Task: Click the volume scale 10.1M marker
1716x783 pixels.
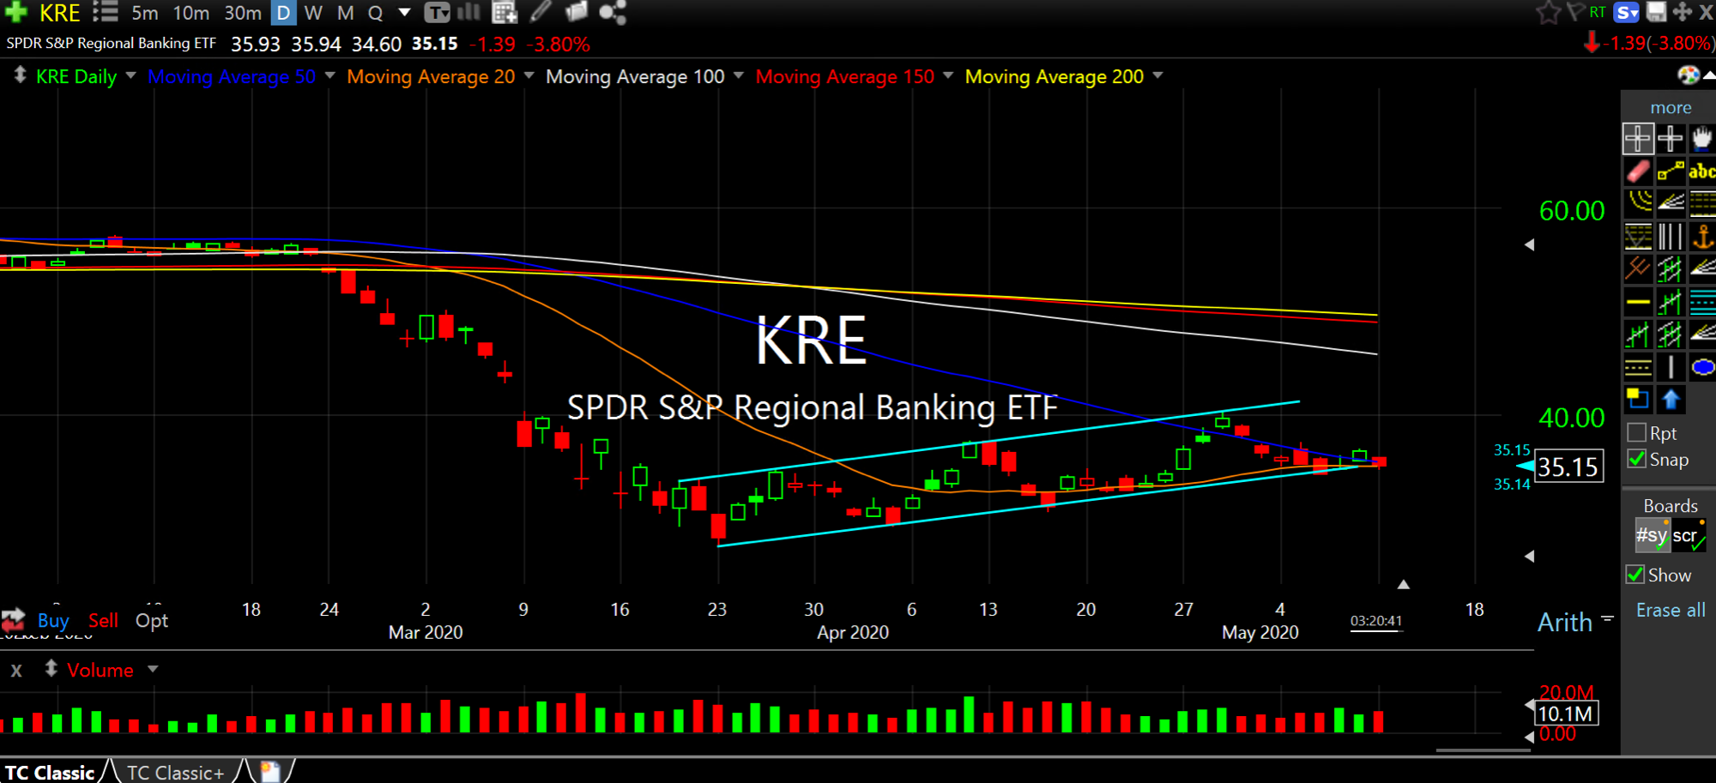Action: tap(1567, 714)
